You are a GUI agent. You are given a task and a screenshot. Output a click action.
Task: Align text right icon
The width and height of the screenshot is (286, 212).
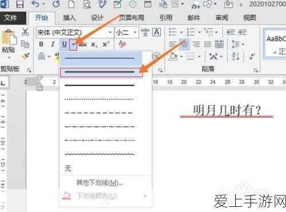click(x=196, y=44)
